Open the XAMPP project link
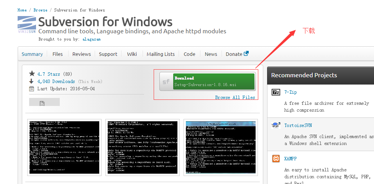 pos(290,158)
